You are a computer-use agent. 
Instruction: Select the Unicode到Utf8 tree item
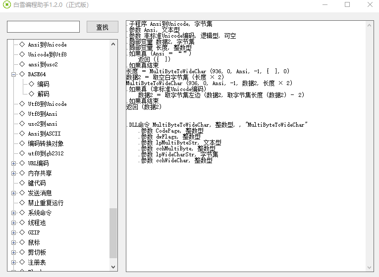click(x=47, y=54)
